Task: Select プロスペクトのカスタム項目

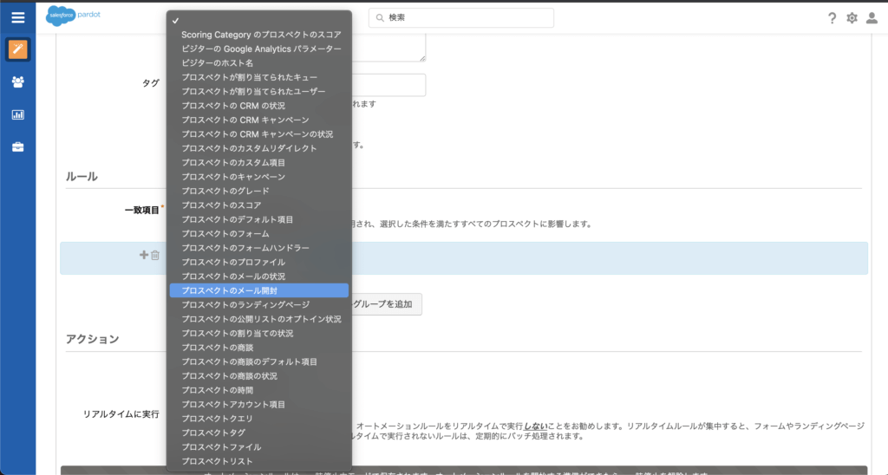Action: (258, 162)
